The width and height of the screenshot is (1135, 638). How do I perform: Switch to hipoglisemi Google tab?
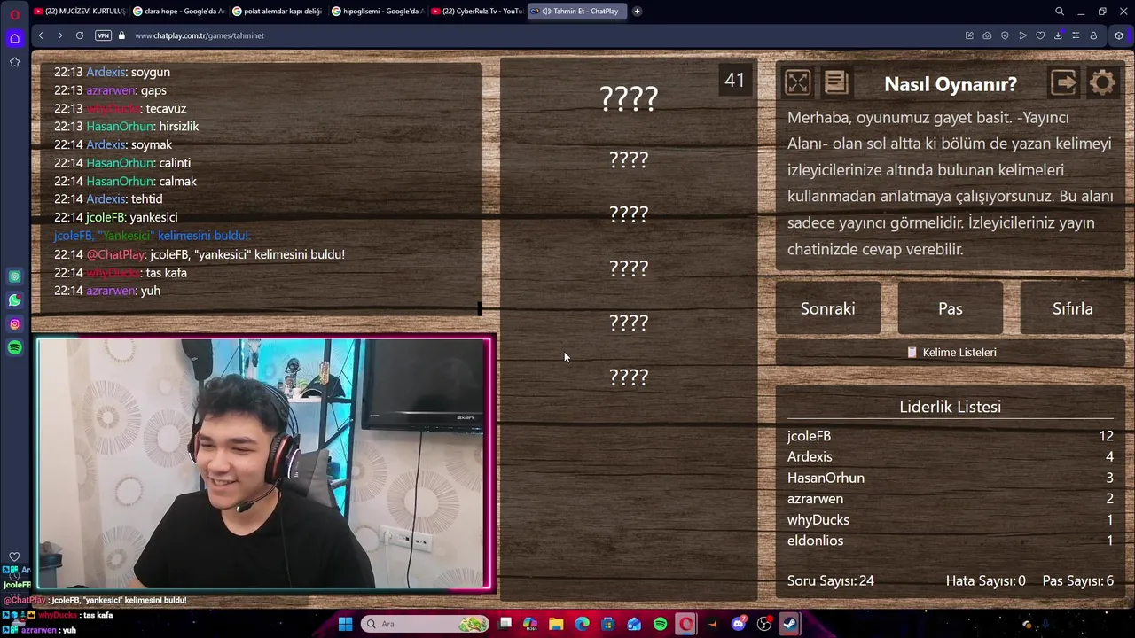(x=378, y=12)
